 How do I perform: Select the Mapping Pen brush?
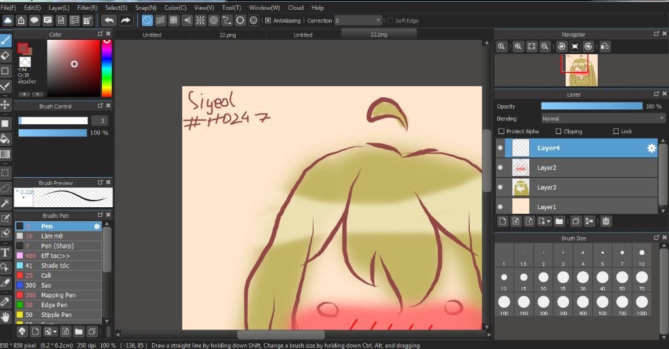[58, 295]
